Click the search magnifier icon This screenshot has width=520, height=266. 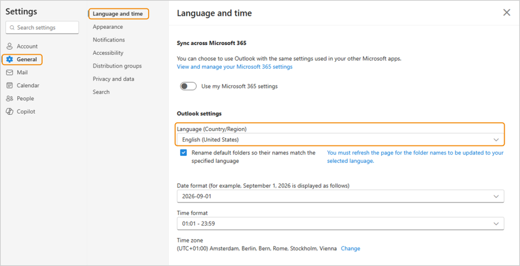coord(12,28)
